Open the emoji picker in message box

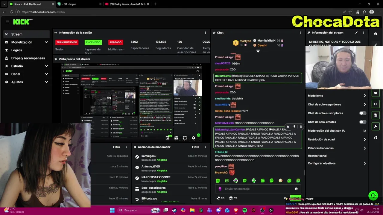(x=296, y=189)
